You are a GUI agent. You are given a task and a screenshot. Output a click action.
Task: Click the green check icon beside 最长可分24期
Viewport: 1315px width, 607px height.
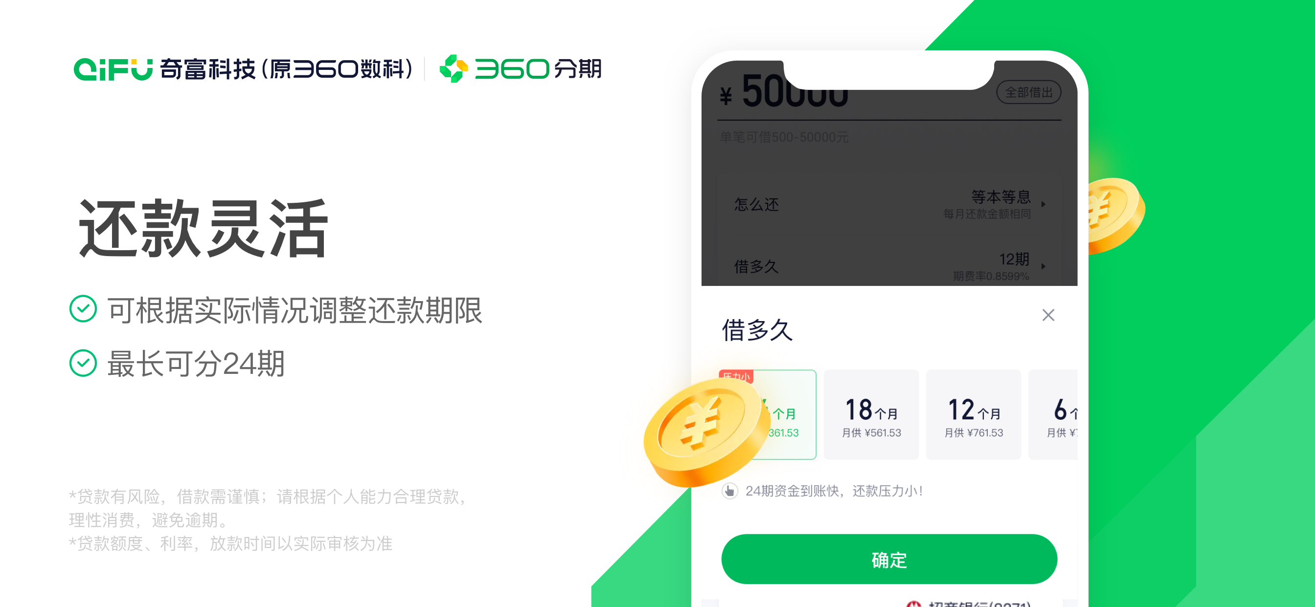point(83,363)
